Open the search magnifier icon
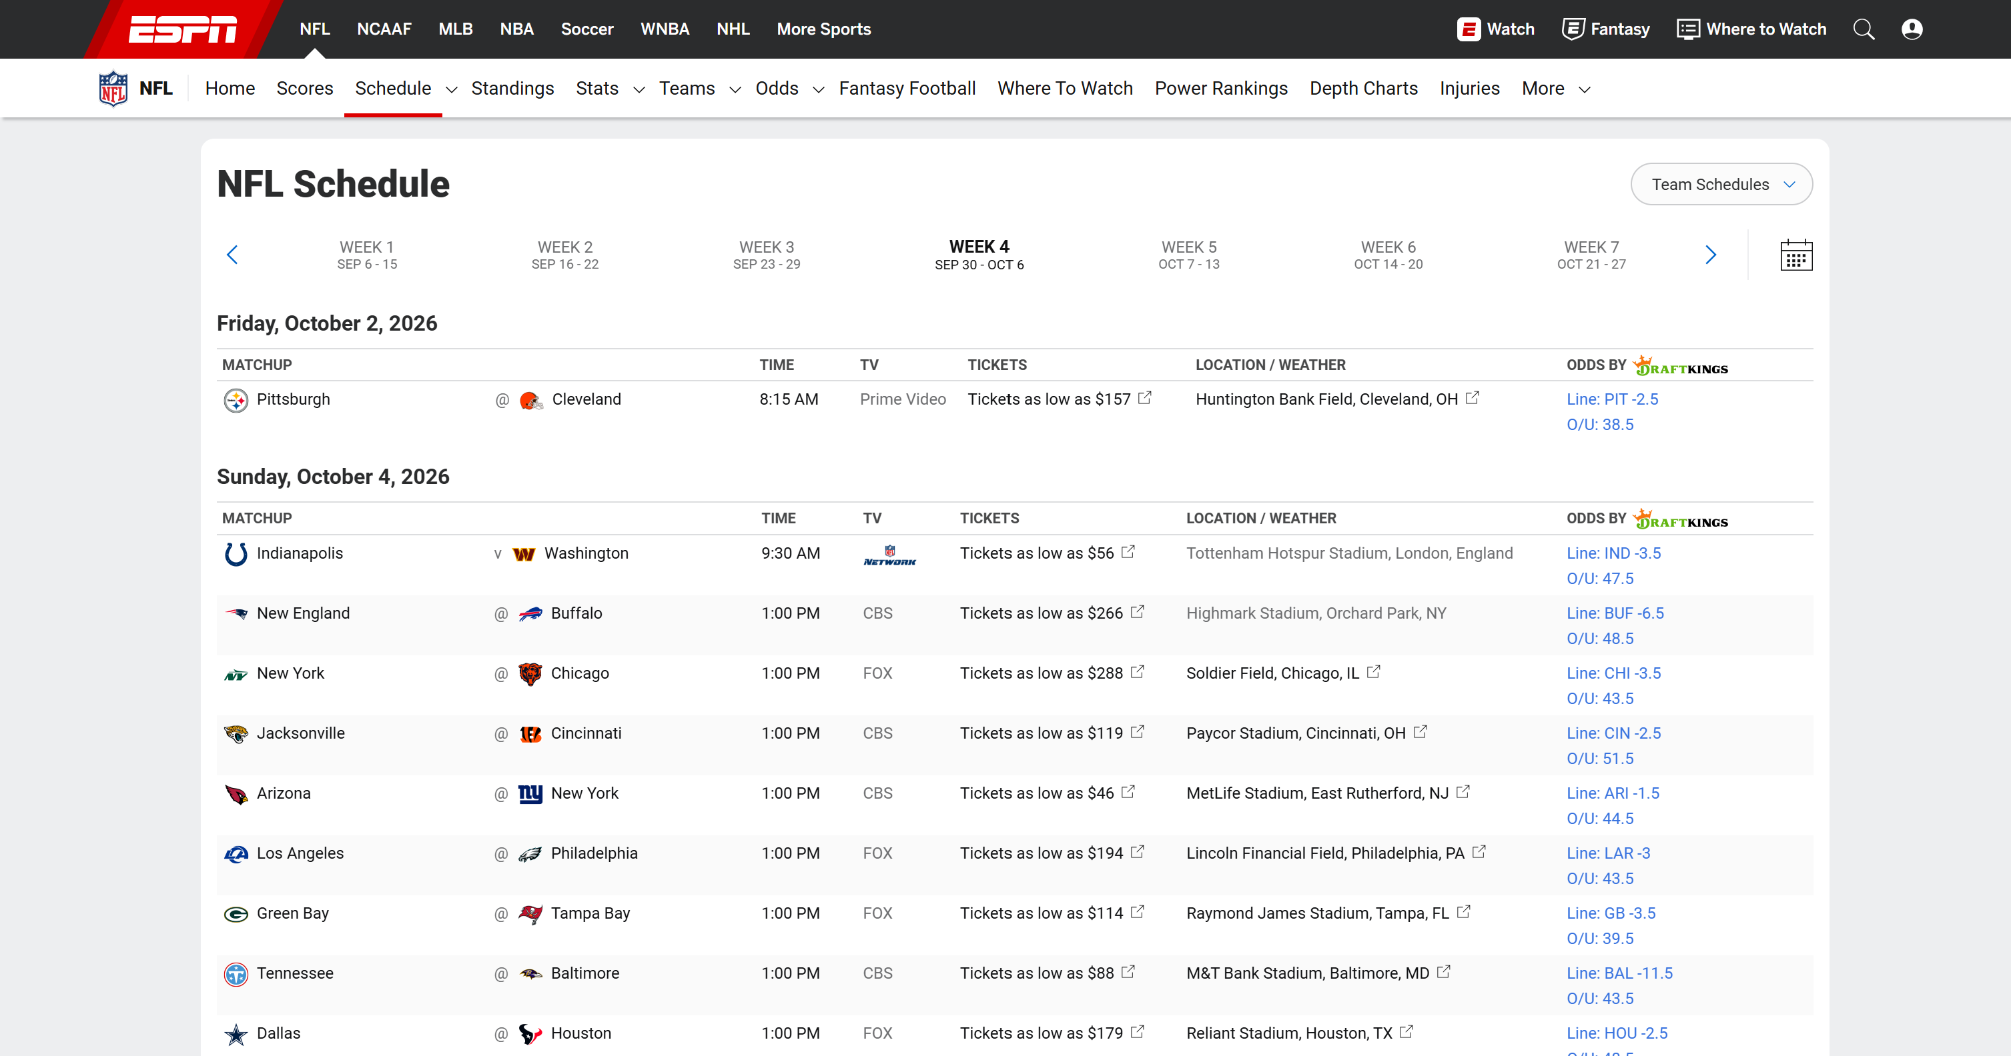 coord(1864,29)
